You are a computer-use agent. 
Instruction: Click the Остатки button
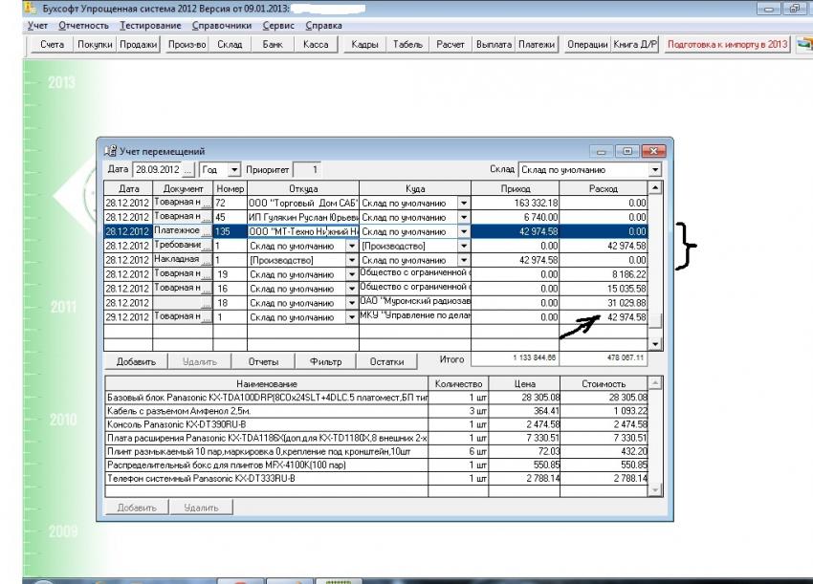coord(387,362)
